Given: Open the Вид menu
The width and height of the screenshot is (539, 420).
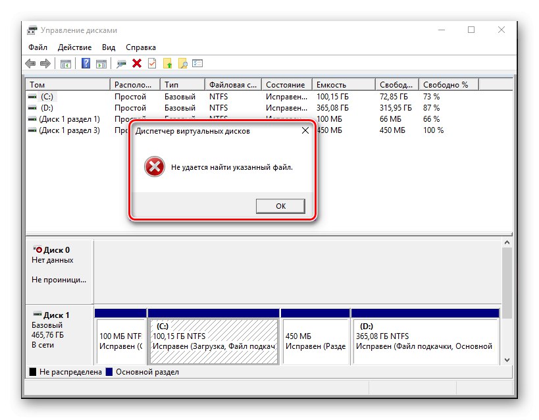Looking at the screenshot, I should pyautogui.click(x=109, y=47).
